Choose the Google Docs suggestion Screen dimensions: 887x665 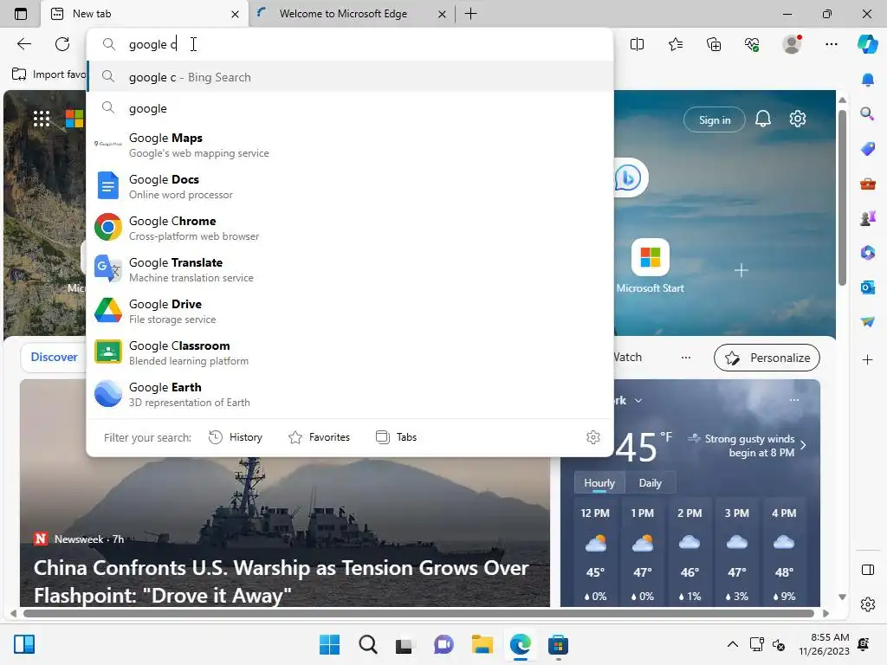click(350, 187)
